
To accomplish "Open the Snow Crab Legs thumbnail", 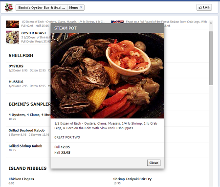I will click(117, 22).
